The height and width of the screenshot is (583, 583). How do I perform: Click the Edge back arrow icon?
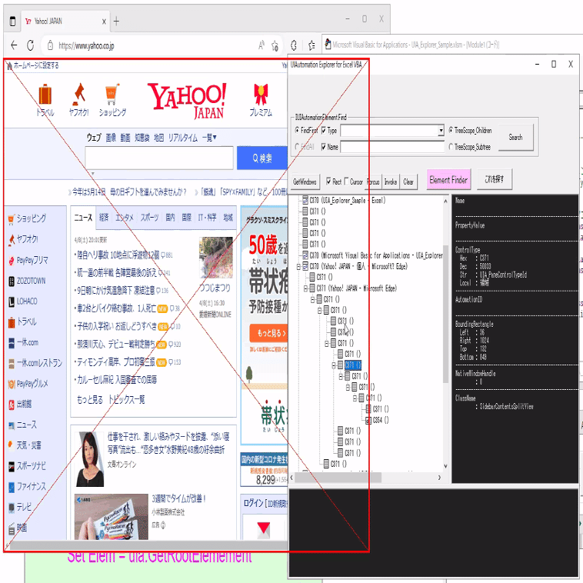(x=14, y=45)
